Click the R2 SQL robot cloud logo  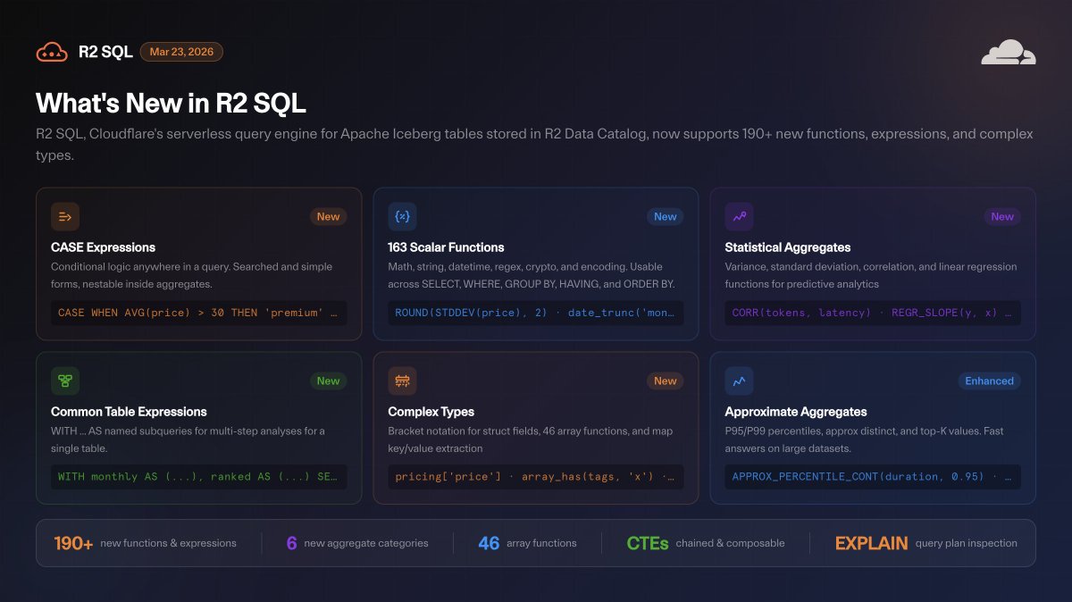pos(52,52)
